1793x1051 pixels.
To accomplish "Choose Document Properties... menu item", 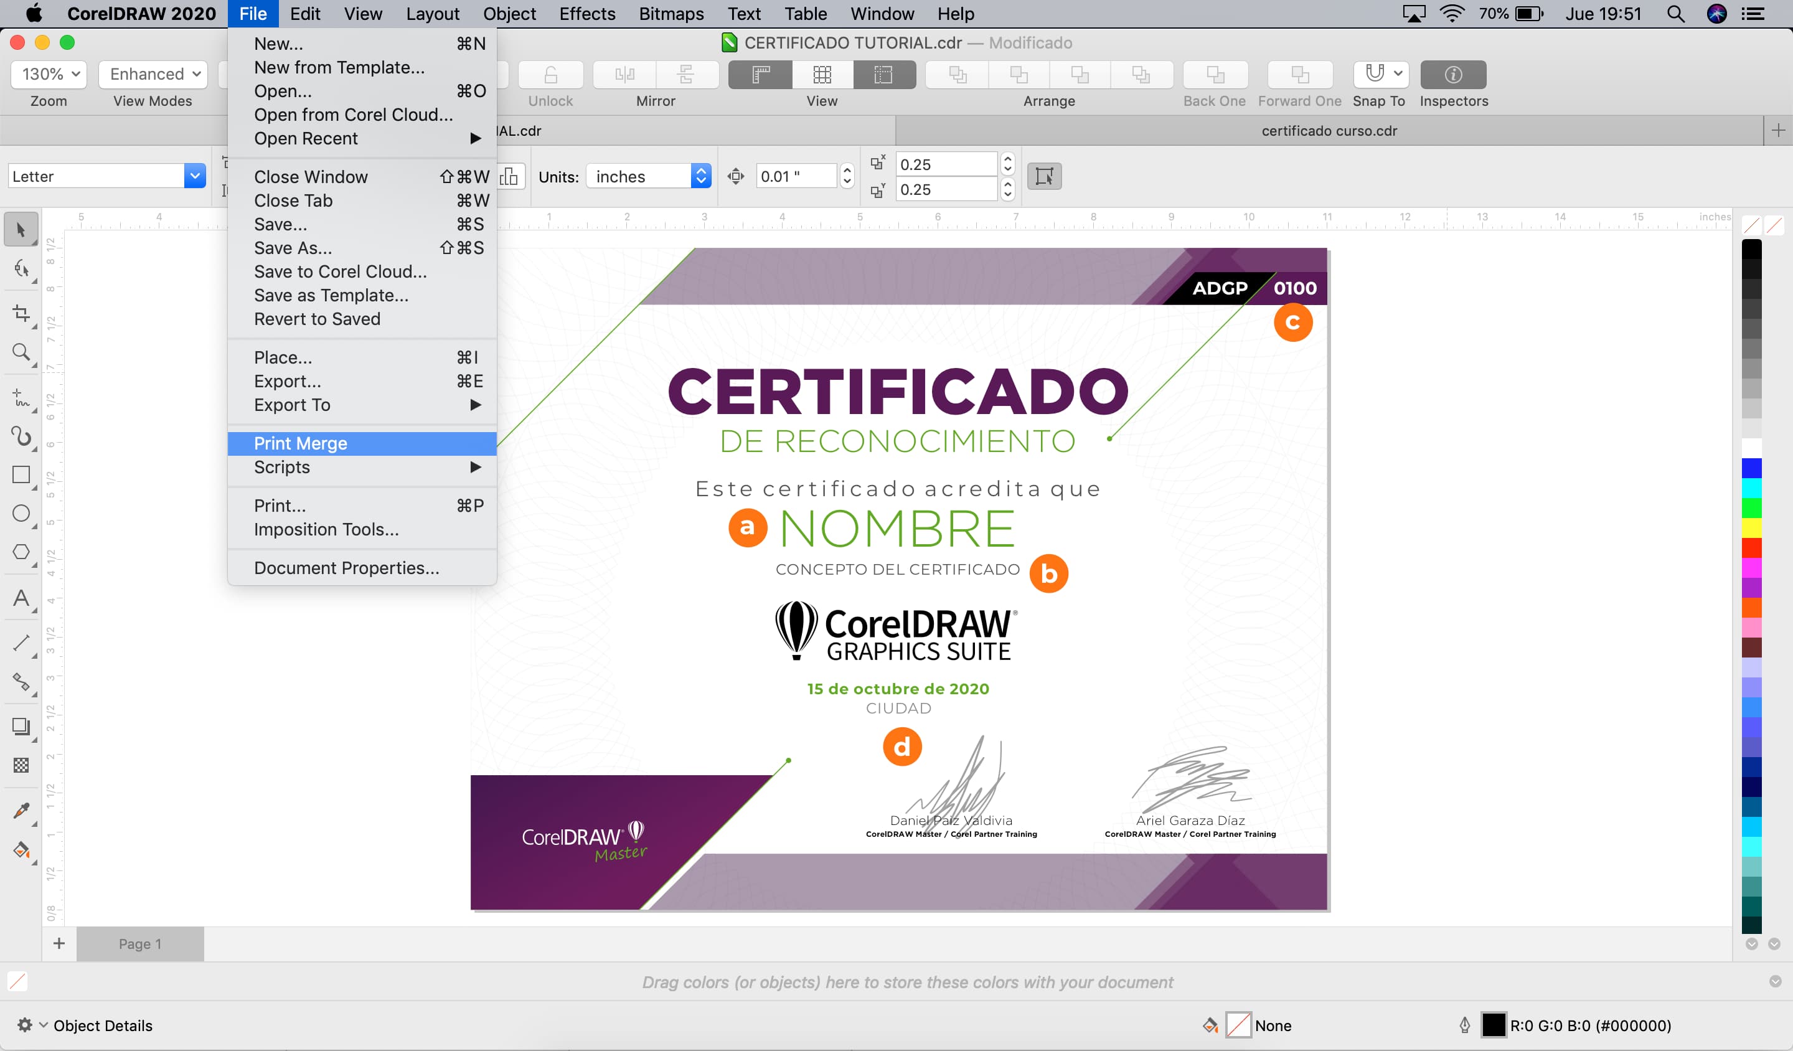I will point(362,568).
